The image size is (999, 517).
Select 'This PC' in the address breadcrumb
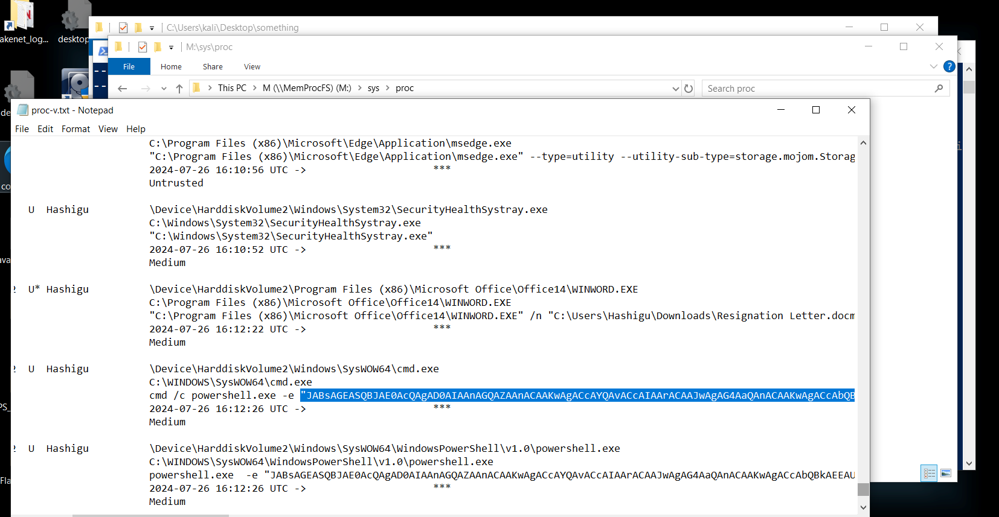pyautogui.click(x=232, y=88)
